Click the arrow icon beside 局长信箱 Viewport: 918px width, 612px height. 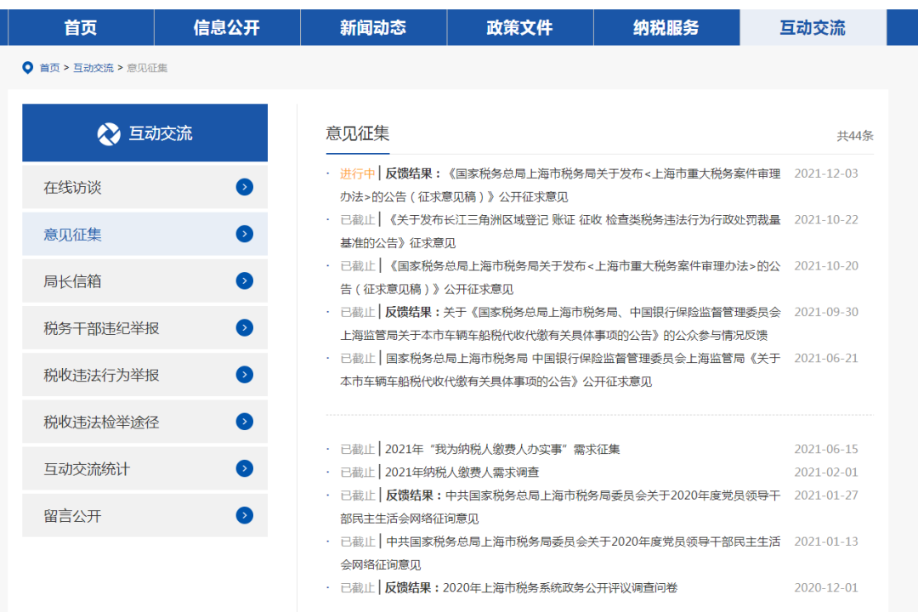click(x=245, y=281)
